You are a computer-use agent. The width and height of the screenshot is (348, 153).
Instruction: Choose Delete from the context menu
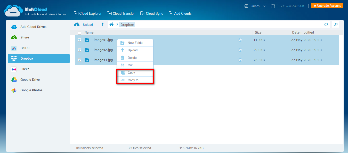pyautogui.click(x=135, y=58)
